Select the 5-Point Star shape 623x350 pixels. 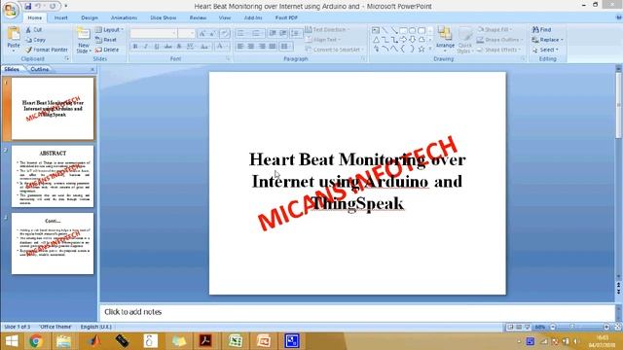[421, 49]
